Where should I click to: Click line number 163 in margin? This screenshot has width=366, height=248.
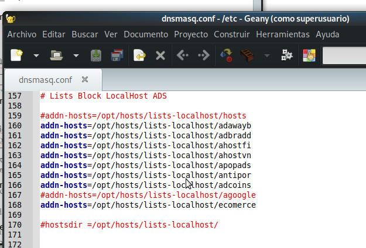15,155
